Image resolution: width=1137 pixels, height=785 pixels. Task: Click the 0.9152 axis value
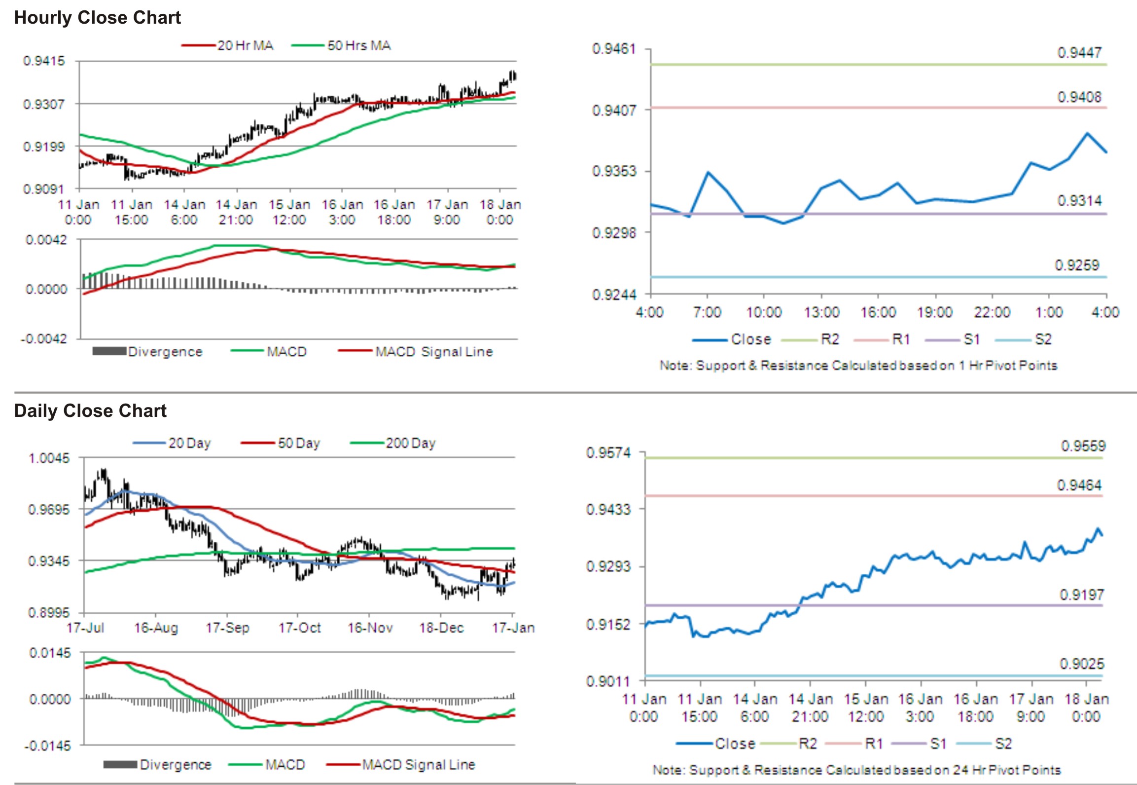point(608,624)
